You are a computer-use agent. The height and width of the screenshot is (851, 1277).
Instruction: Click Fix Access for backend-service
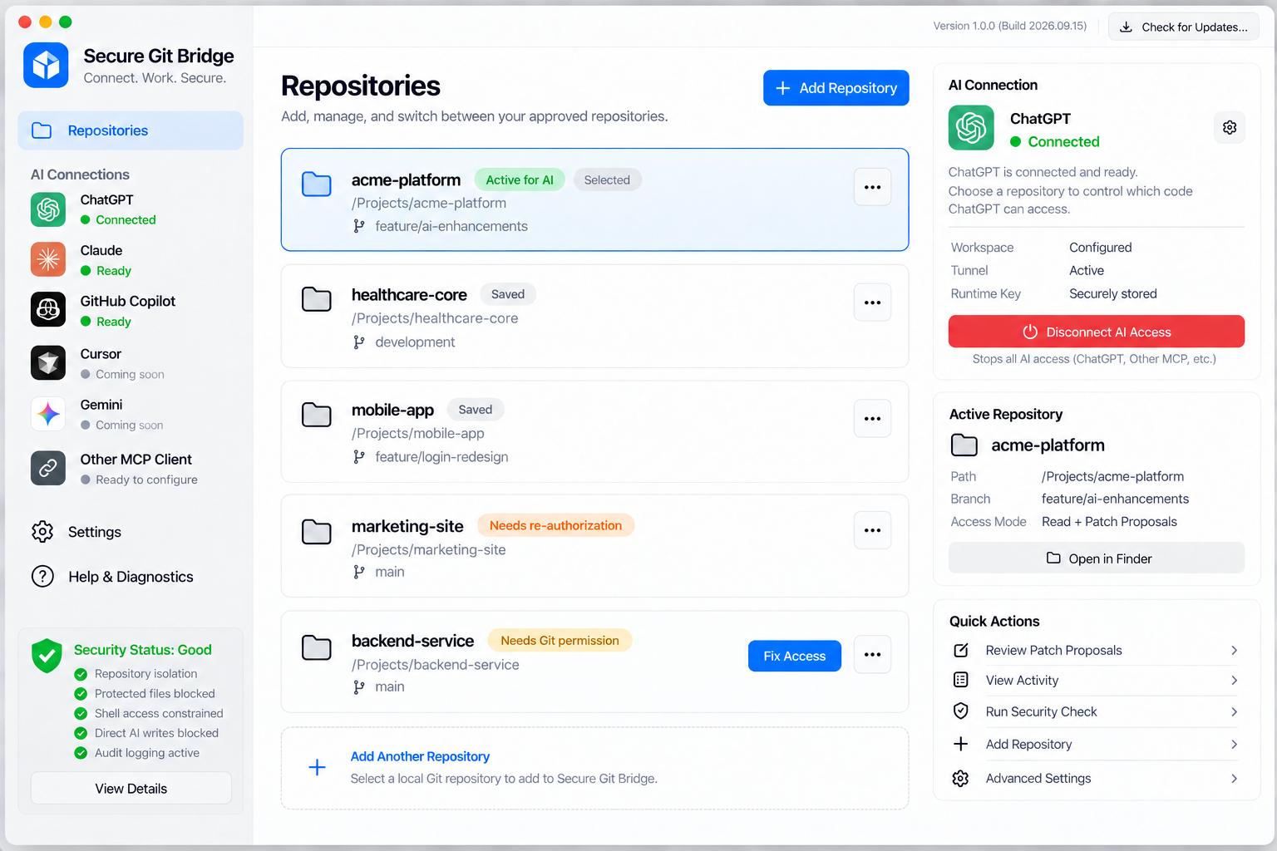coord(794,656)
